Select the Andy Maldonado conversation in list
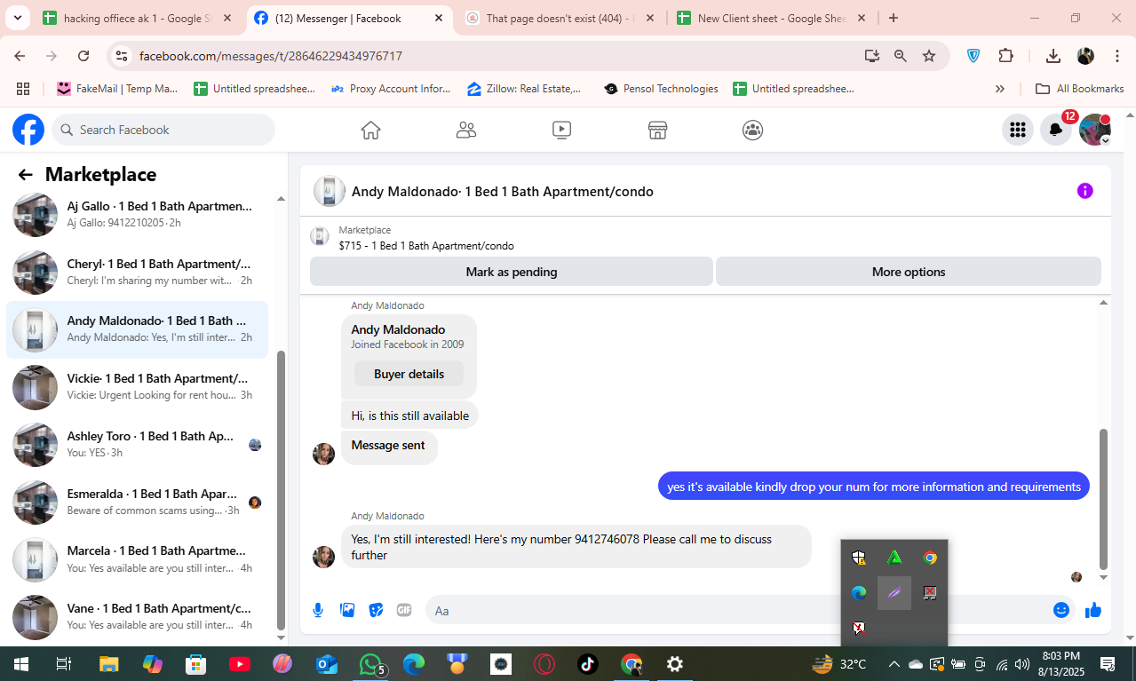The width and height of the screenshot is (1136, 681). [x=138, y=329]
